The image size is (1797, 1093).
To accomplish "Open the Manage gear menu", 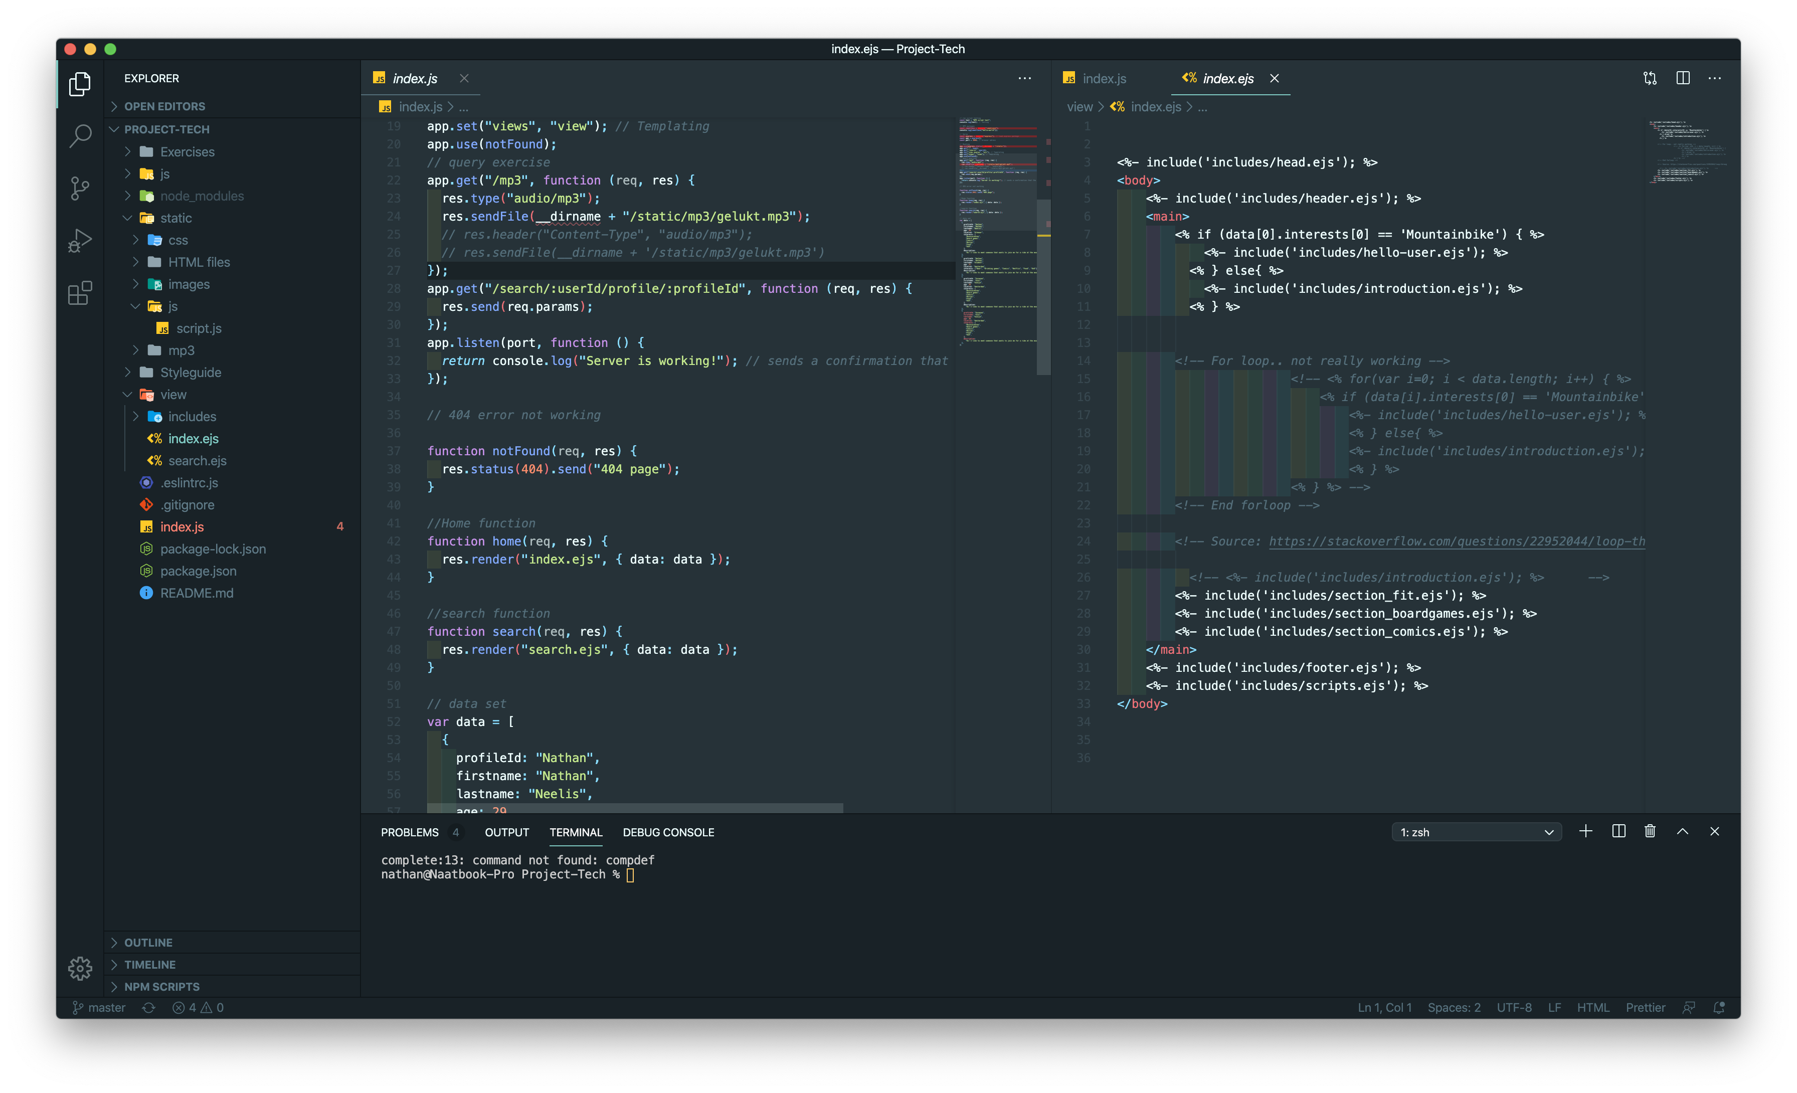I will [80, 968].
